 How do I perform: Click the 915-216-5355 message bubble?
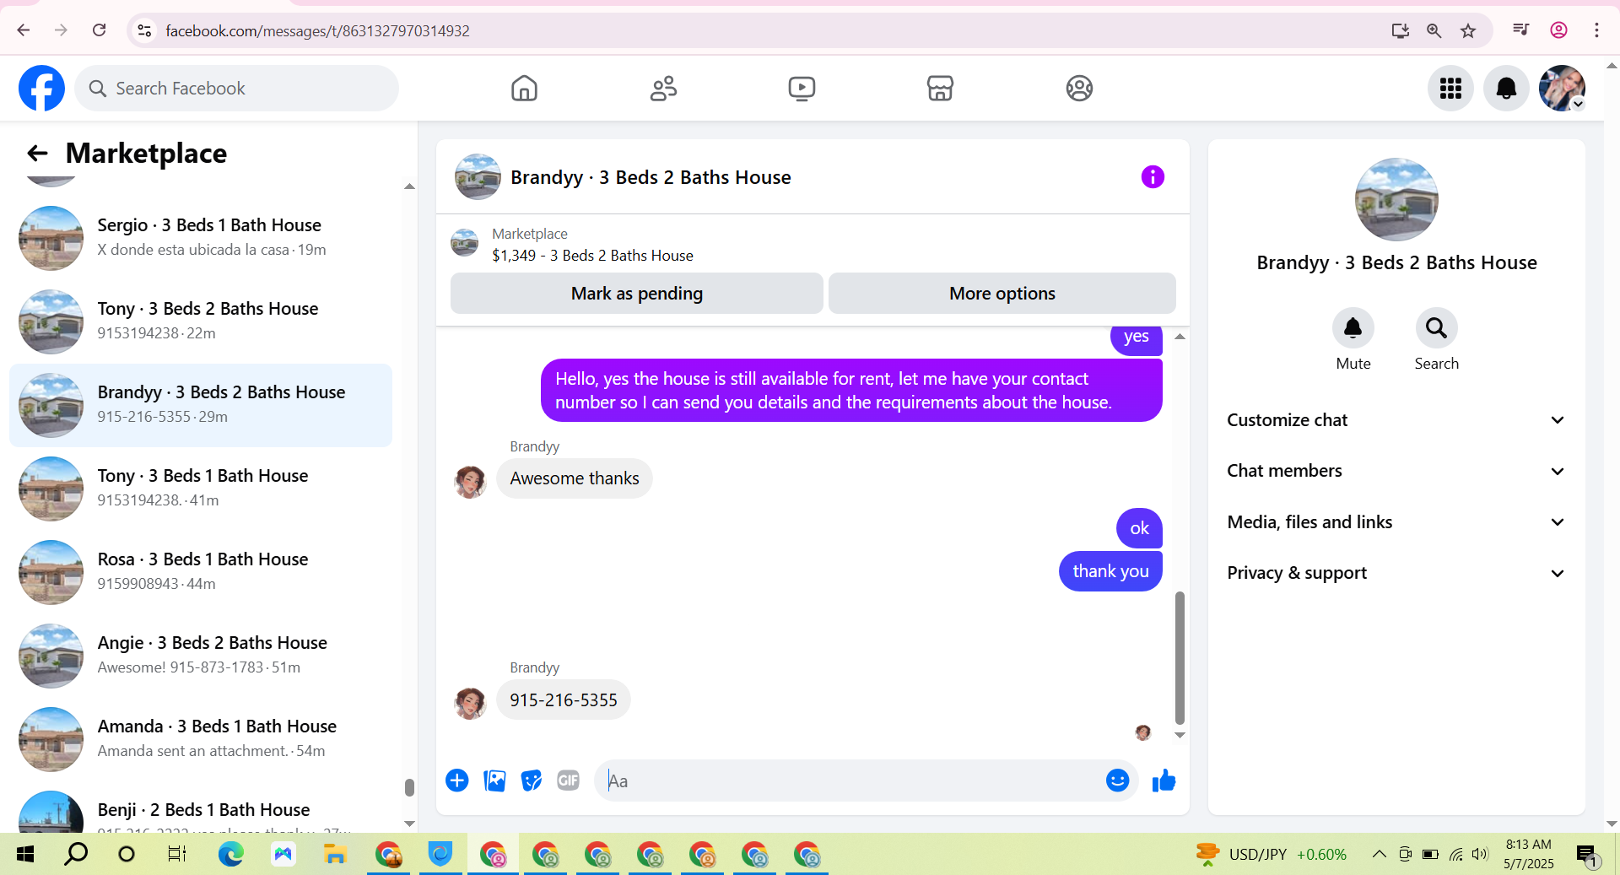pos(563,699)
